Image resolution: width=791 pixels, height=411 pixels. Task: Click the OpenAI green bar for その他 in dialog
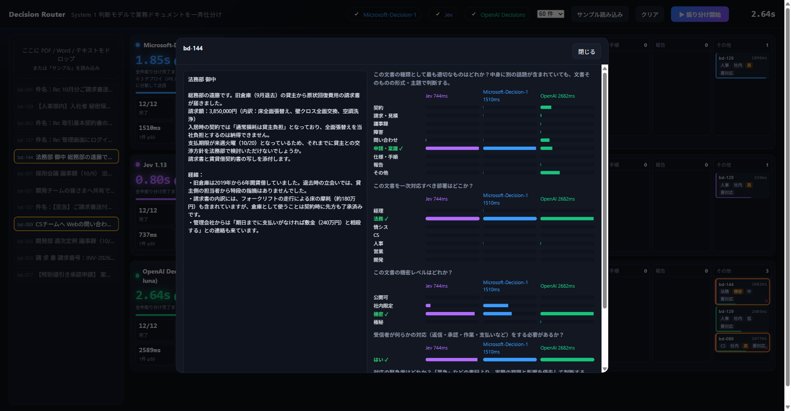[550, 173]
